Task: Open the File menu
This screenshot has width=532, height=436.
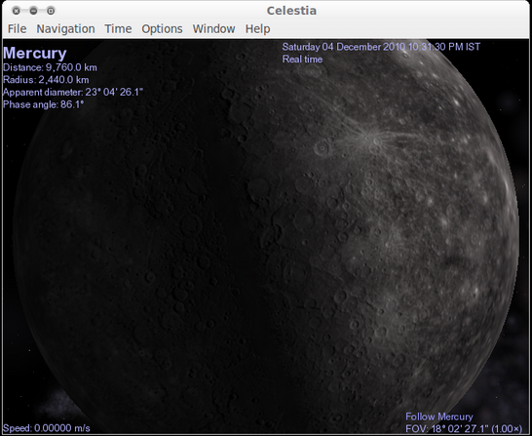Action: (x=17, y=29)
